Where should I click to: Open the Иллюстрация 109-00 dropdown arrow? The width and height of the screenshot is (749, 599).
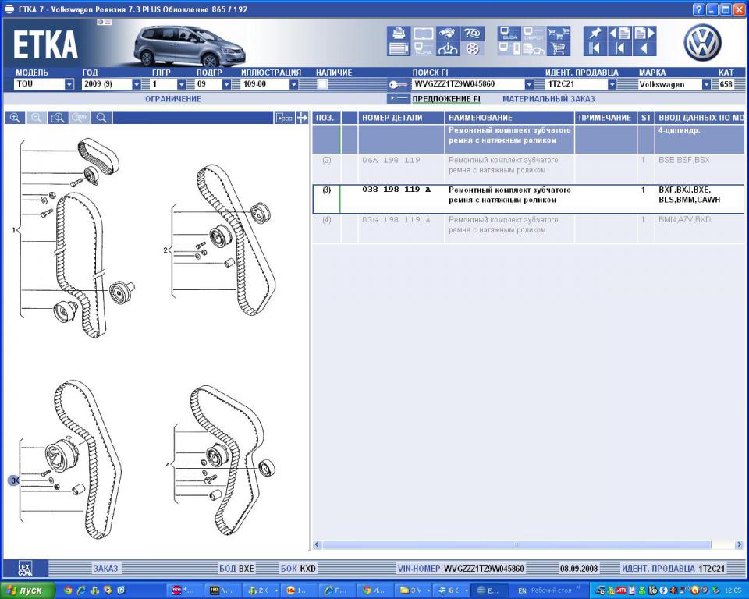tap(294, 84)
